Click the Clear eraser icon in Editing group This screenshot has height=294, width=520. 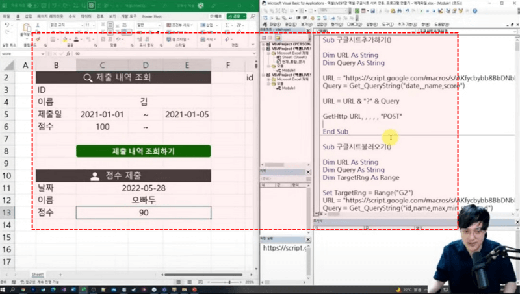click(x=227, y=39)
